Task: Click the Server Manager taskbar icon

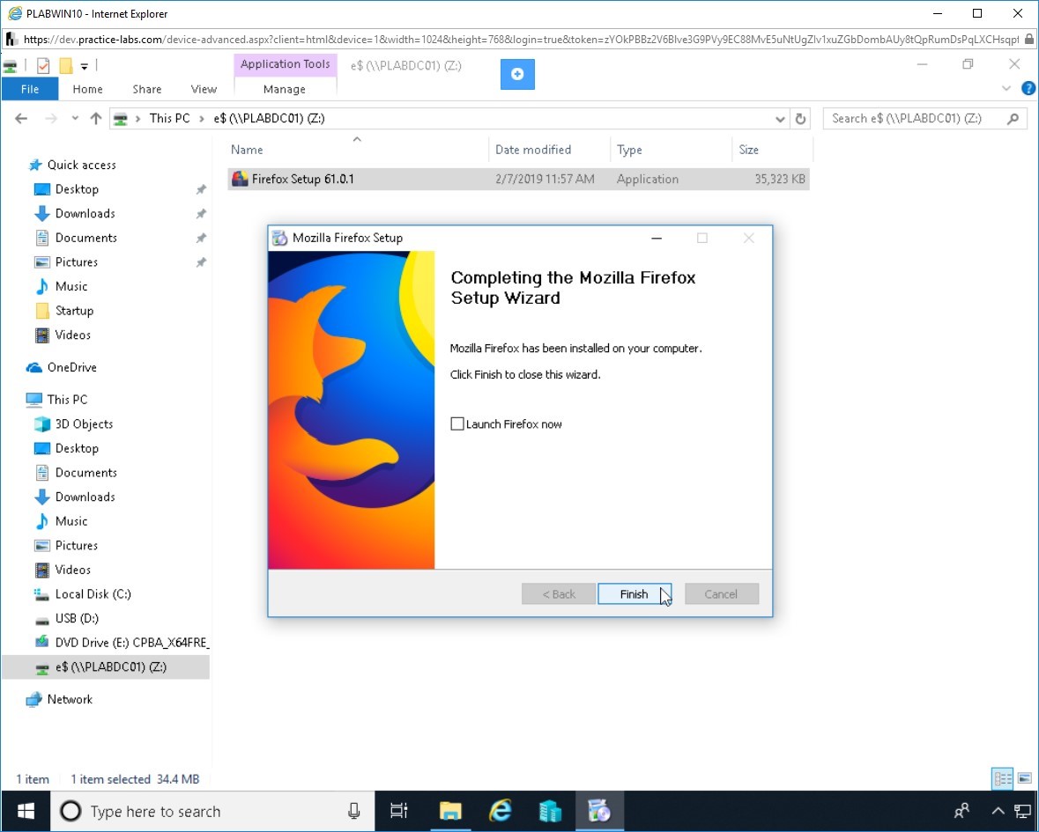Action: click(550, 811)
